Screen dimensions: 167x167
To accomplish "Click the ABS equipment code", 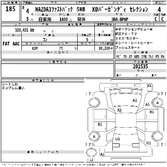I will [137, 56].
